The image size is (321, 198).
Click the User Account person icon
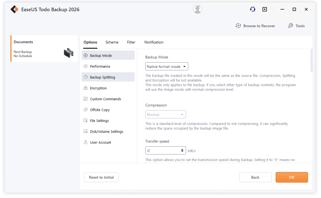pyautogui.click(x=86, y=142)
